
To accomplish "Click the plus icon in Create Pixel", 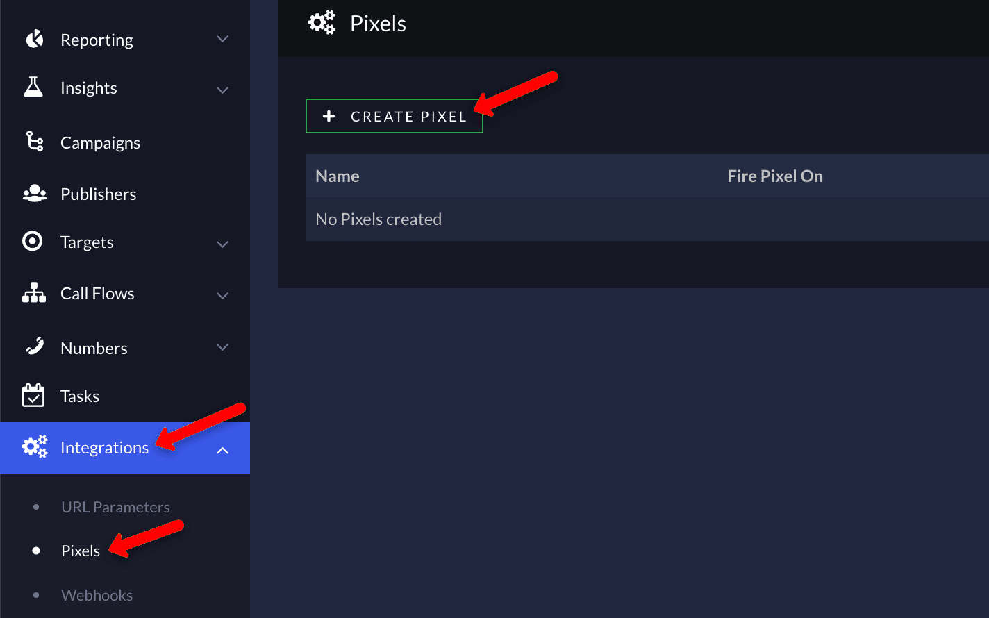I will pos(329,117).
